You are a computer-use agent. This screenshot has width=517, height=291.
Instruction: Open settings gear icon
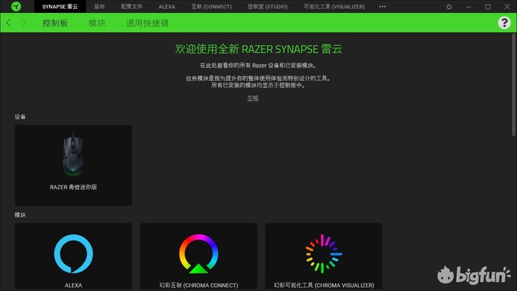pos(449,7)
